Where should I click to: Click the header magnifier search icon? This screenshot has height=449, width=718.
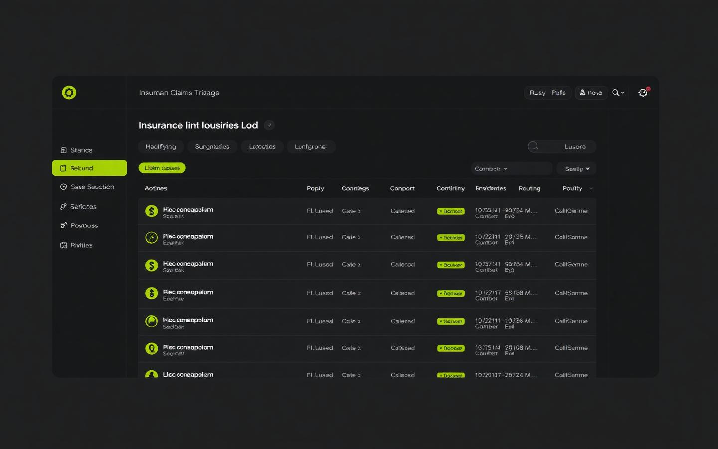tap(616, 93)
